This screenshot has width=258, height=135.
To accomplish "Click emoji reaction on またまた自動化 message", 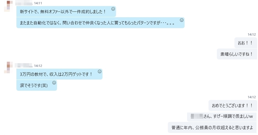I will [182, 20].
